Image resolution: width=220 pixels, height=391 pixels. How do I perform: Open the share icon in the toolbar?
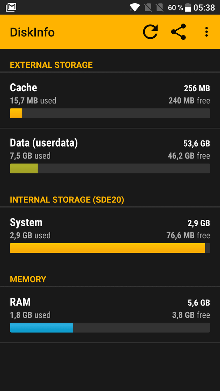point(178,31)
